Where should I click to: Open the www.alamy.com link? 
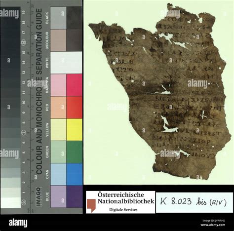click(x=213, y=225)
